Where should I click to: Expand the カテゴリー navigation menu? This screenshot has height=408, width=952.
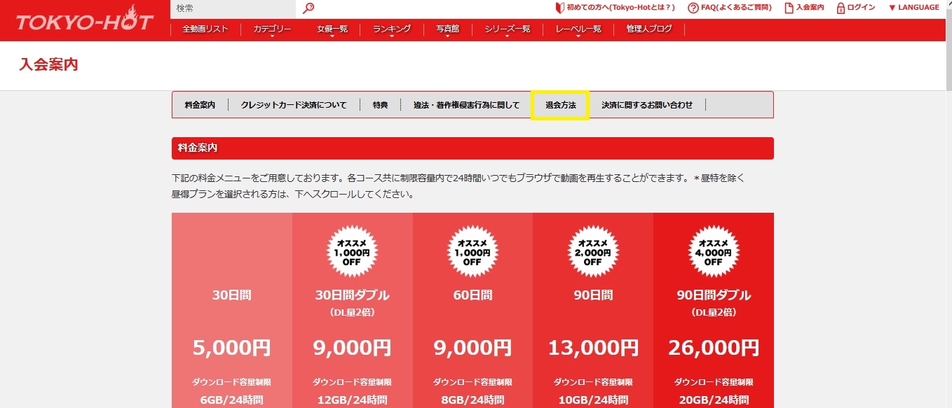tap(272, 29)
